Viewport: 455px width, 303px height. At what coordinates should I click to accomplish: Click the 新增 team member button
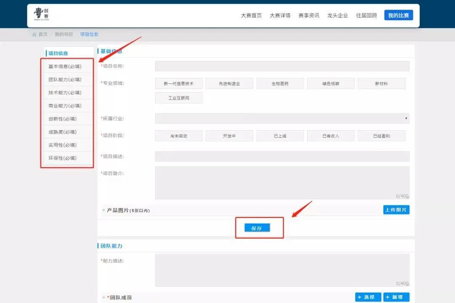(396, 297)
